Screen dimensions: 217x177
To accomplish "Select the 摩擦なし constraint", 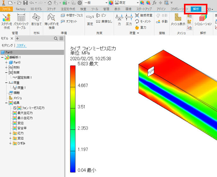I will (x=104, y=21).
